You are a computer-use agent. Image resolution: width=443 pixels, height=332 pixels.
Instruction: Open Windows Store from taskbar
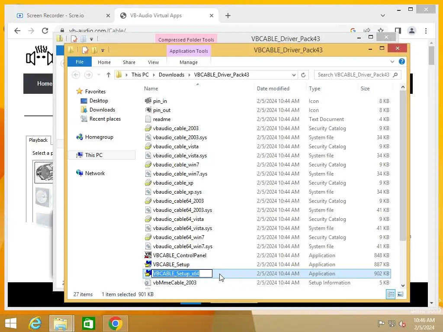(x=88, y=323)
